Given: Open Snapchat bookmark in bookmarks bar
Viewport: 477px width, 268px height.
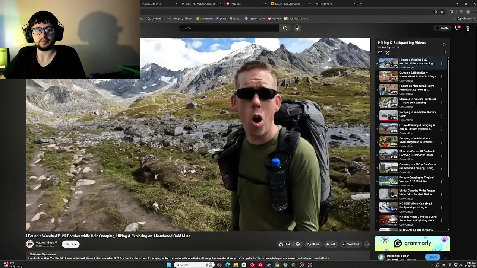Looking at the screenshot, I should (x=297, y=19).
